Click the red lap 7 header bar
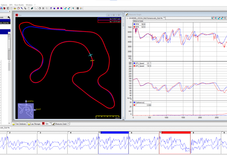 (176, 133)
